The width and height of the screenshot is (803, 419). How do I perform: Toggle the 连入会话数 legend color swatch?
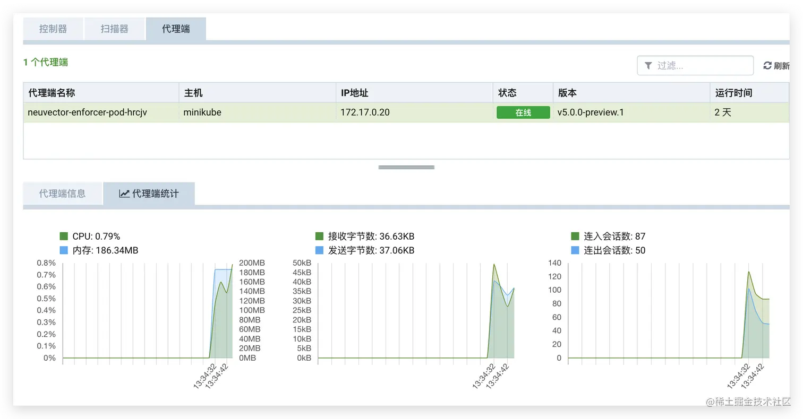pos(575,236)
